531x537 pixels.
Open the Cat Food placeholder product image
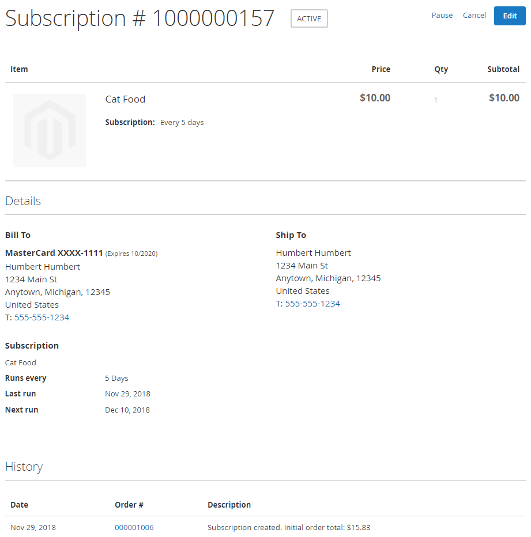50,130
